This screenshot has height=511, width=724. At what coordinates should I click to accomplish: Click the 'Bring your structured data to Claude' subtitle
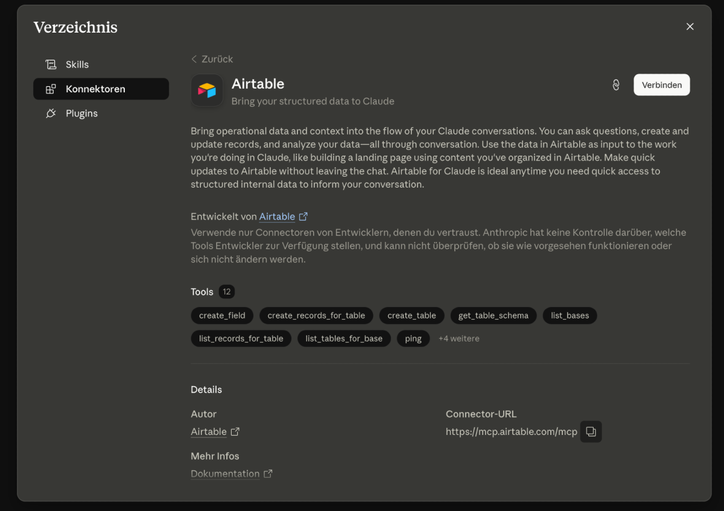[x=313, y=101]
